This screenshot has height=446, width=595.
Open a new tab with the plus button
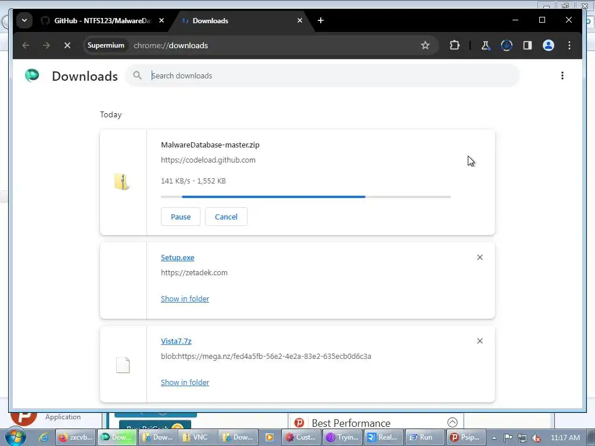tap(321, 20)
